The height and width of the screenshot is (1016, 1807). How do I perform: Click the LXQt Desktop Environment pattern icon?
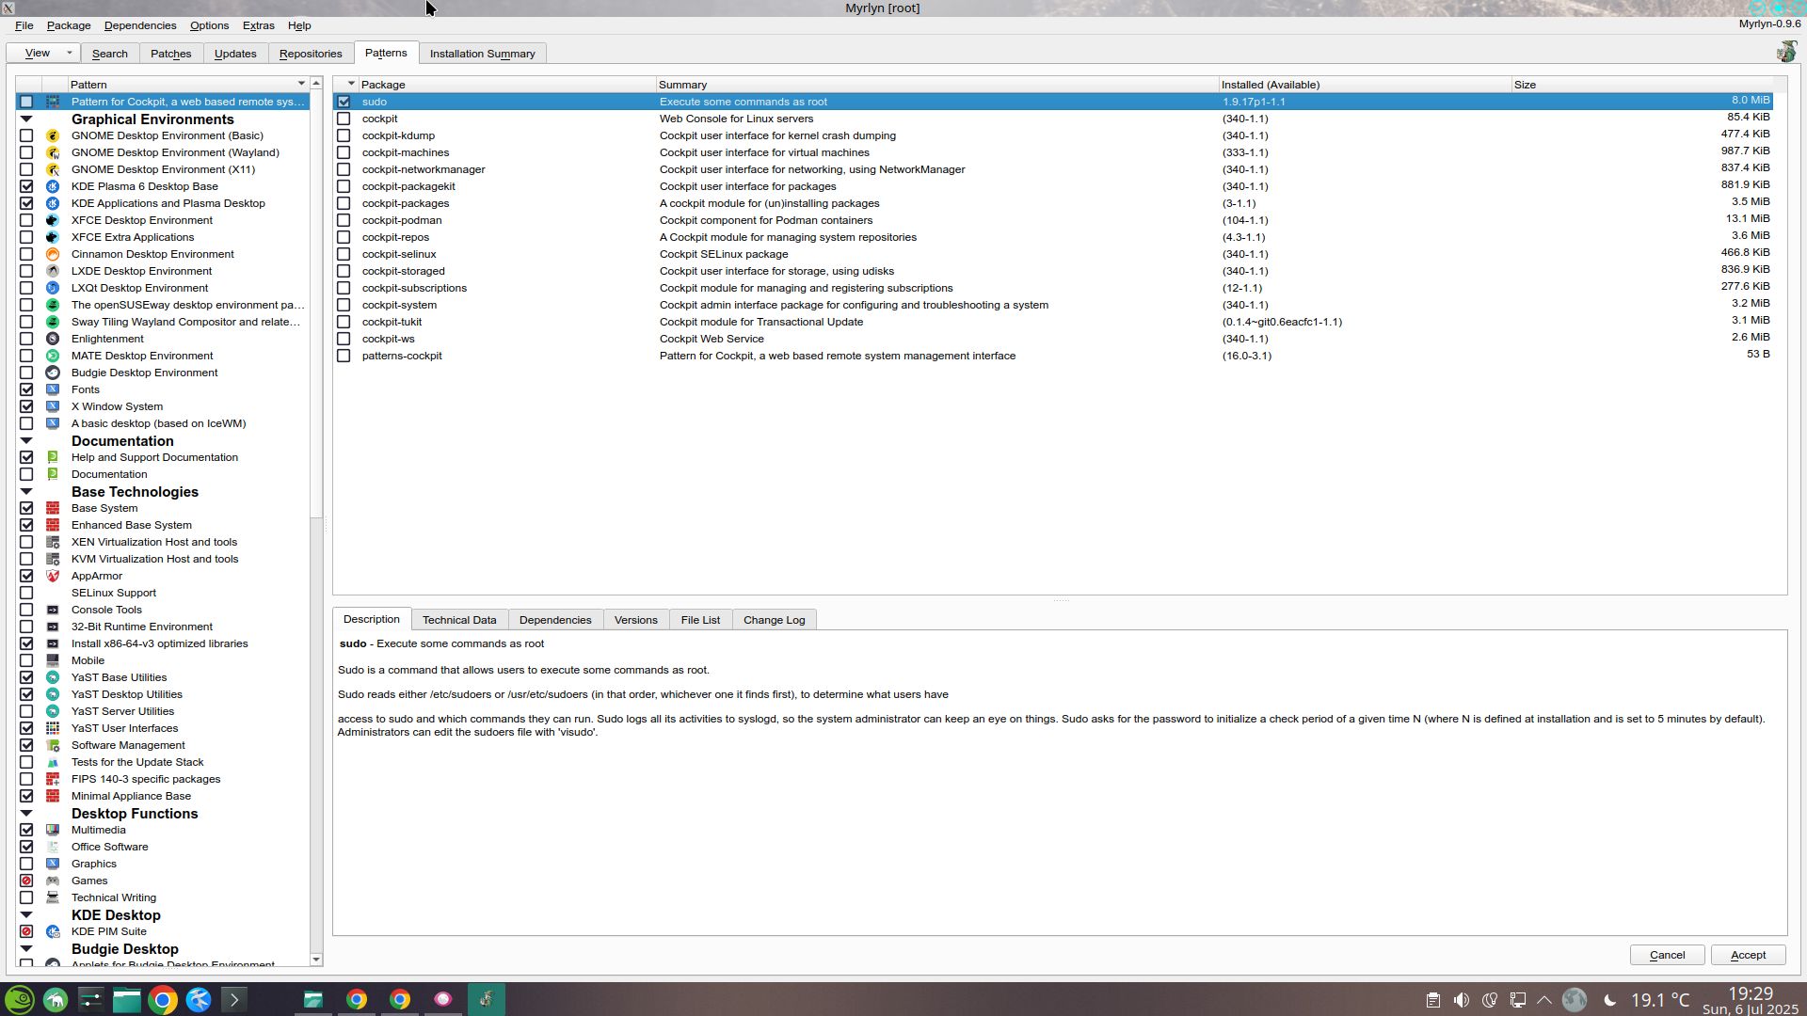point(53,288)
